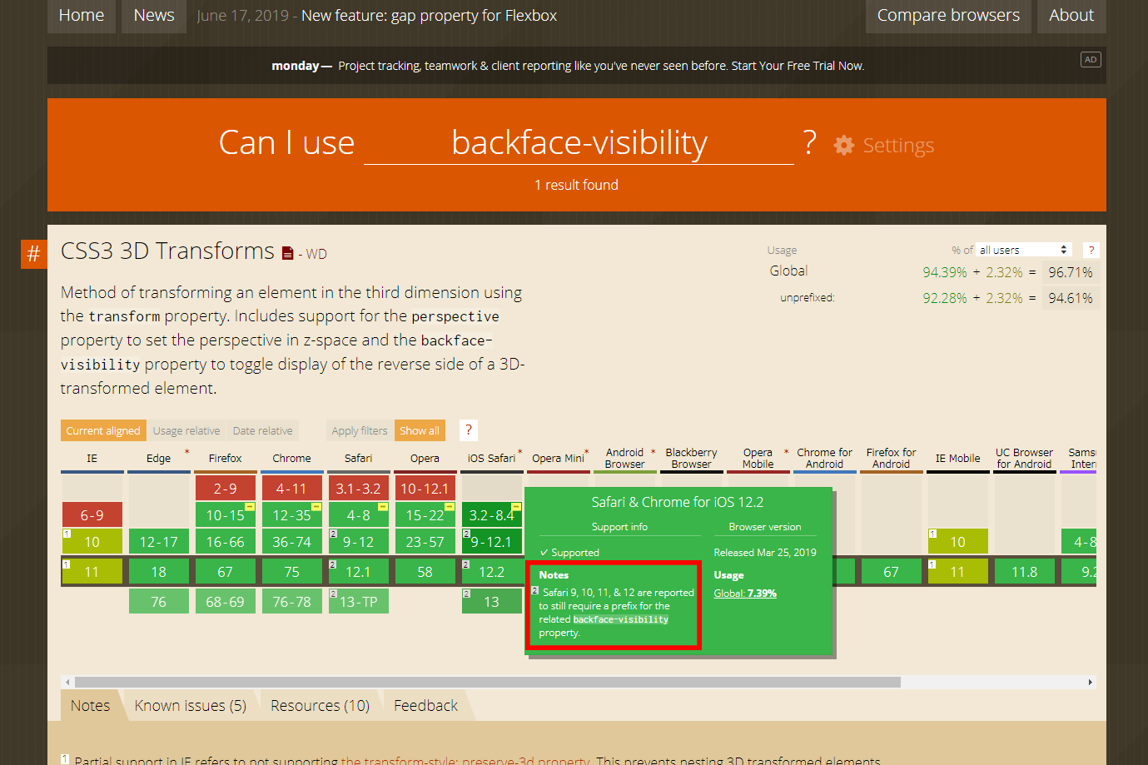This screenshot has width=1148, height=765.
Task: Open the usage help question mark
Action: click(x=1091, y=250)
